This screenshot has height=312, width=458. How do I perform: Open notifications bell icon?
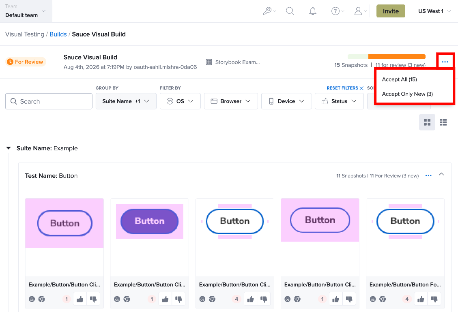312,11
